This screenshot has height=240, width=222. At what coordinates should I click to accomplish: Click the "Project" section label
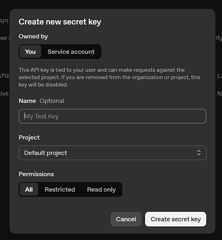coord(29,137)
